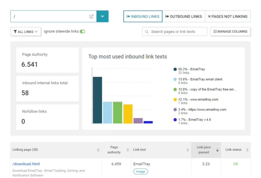This screenshot has height=178, width=261.
Task: Select the tallest dark teal chart bar
Action: [x=97, y=100]
